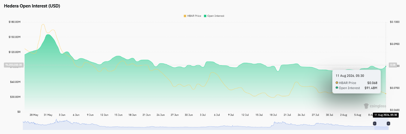Grab the right handle of the range selector
406x134 pixels.
pyautogui.click(x=388, y=123)
